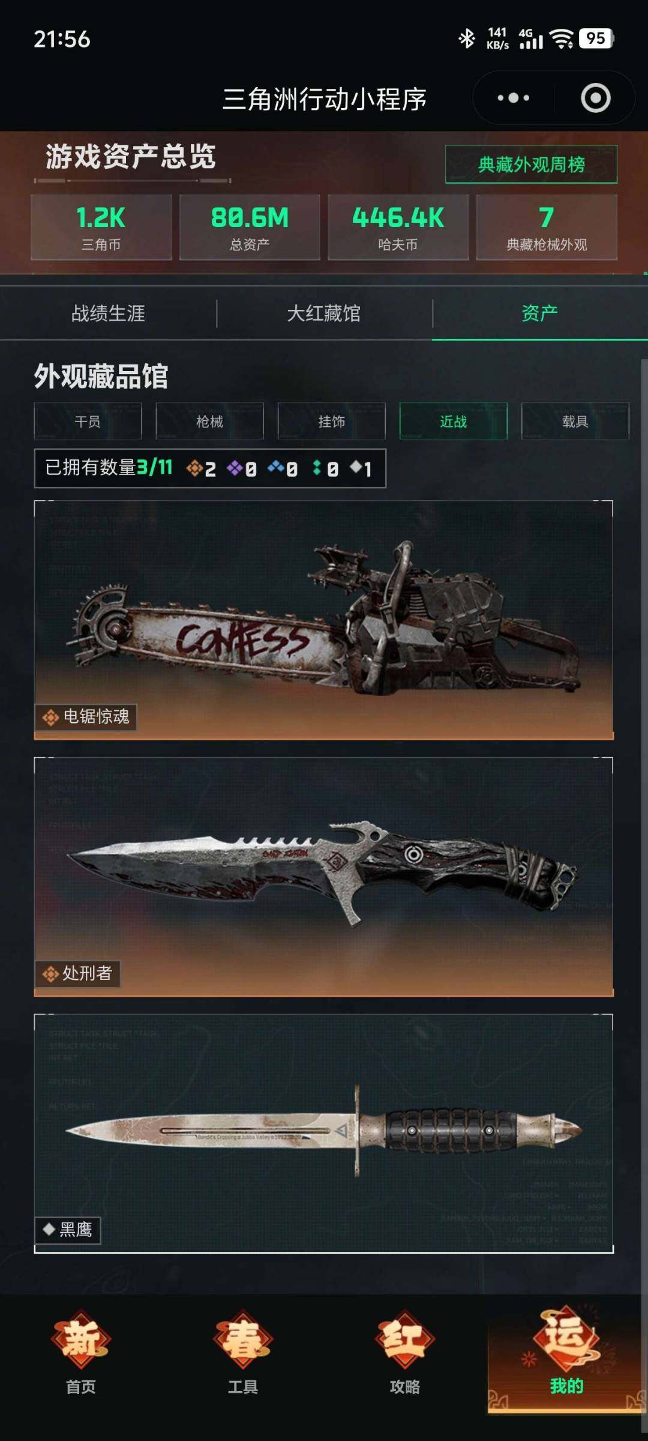Image resolution: width=648 pixels, height=1441 pixels.
Task: Select the 我的 profile icon
Action: tap(567, 1352)
